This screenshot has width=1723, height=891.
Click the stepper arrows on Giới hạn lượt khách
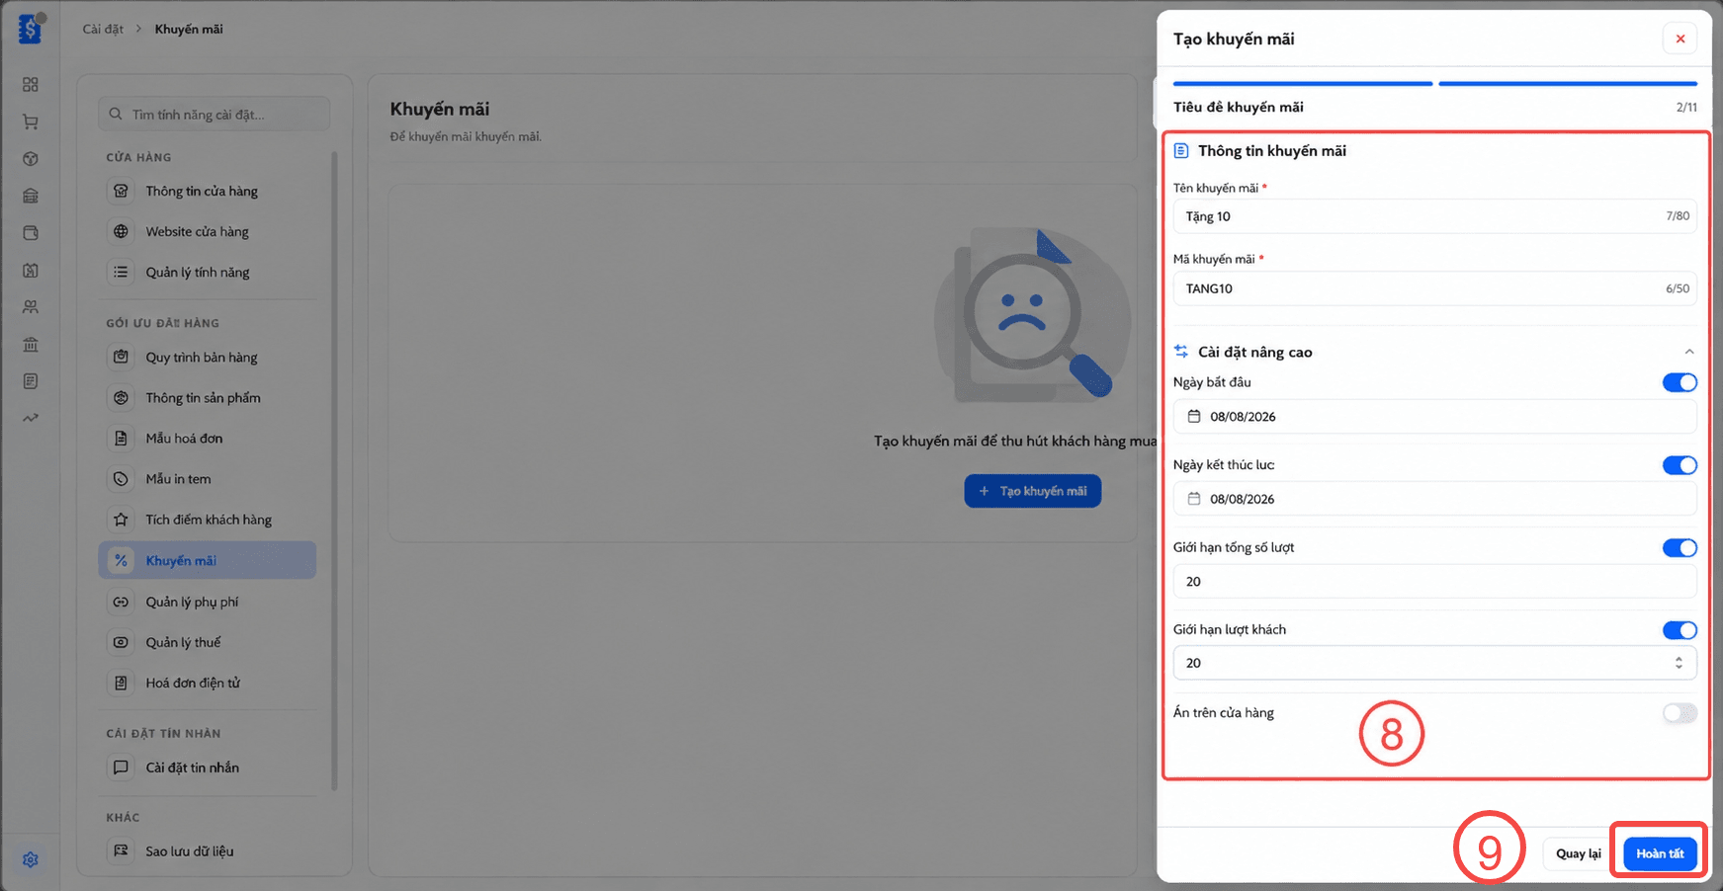pos(1679,663)
